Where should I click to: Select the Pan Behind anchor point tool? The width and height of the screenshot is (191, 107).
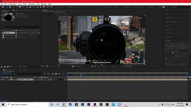pyautogui.click(x=23, y=7)
